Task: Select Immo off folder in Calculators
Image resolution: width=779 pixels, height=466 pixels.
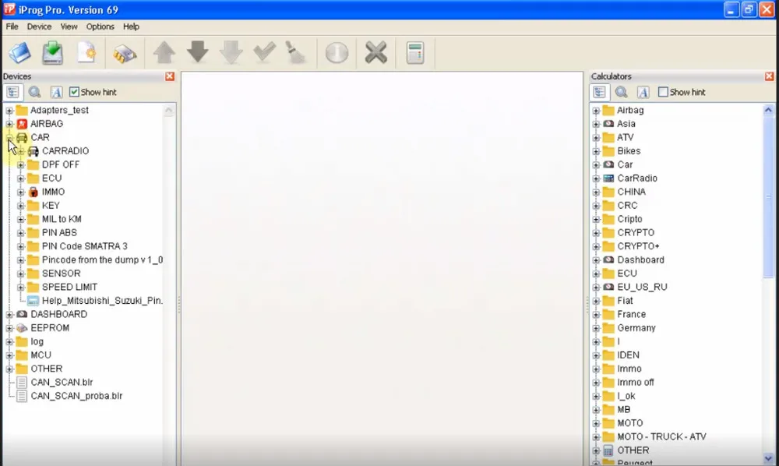Action: tap(636, 383)
